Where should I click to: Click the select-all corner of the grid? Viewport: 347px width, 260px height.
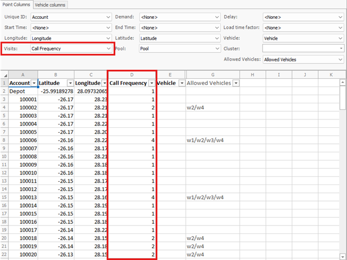pyautogui.click(x=4, y=74)
